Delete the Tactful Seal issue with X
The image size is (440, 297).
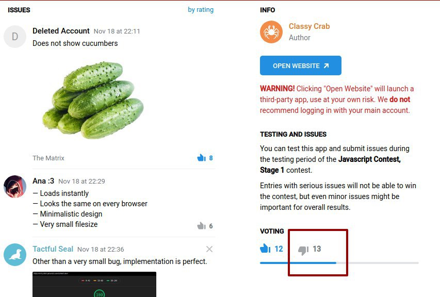209,249
